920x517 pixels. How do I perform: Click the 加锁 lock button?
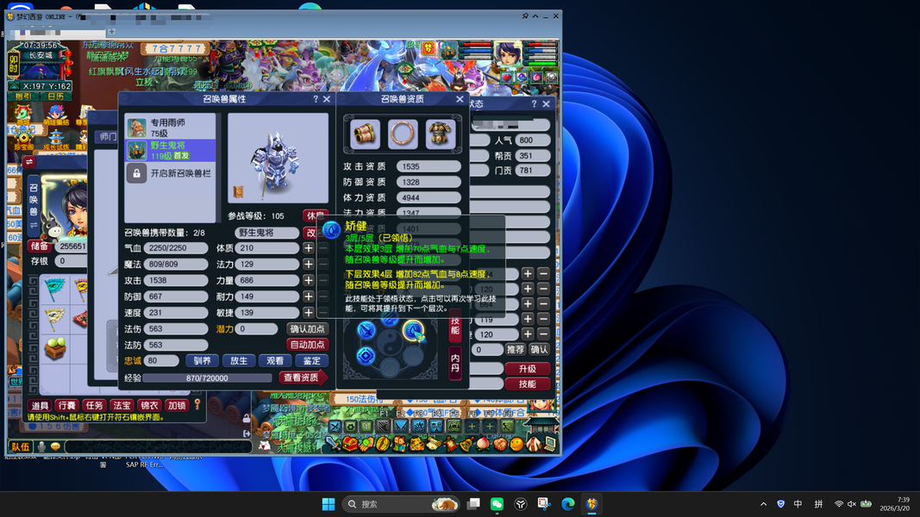177,405
